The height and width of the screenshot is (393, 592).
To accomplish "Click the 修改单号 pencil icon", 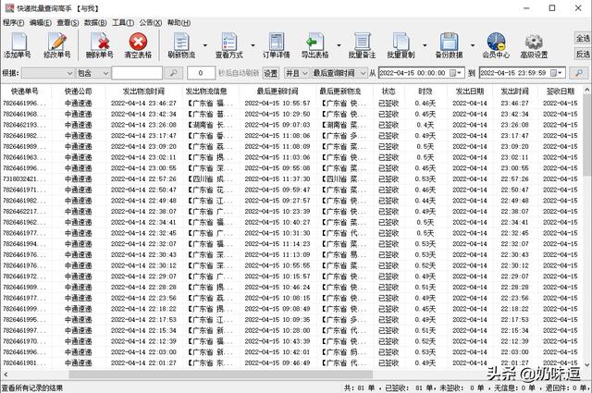I will click(x=57, y=43).
